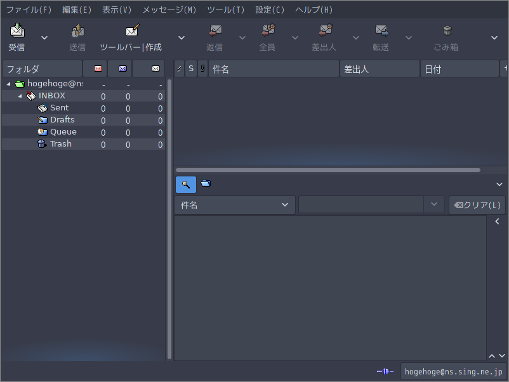Click the hogehoge@ns.sing.ne.jp account button
The image size is (509, 382).
(454, 371)
